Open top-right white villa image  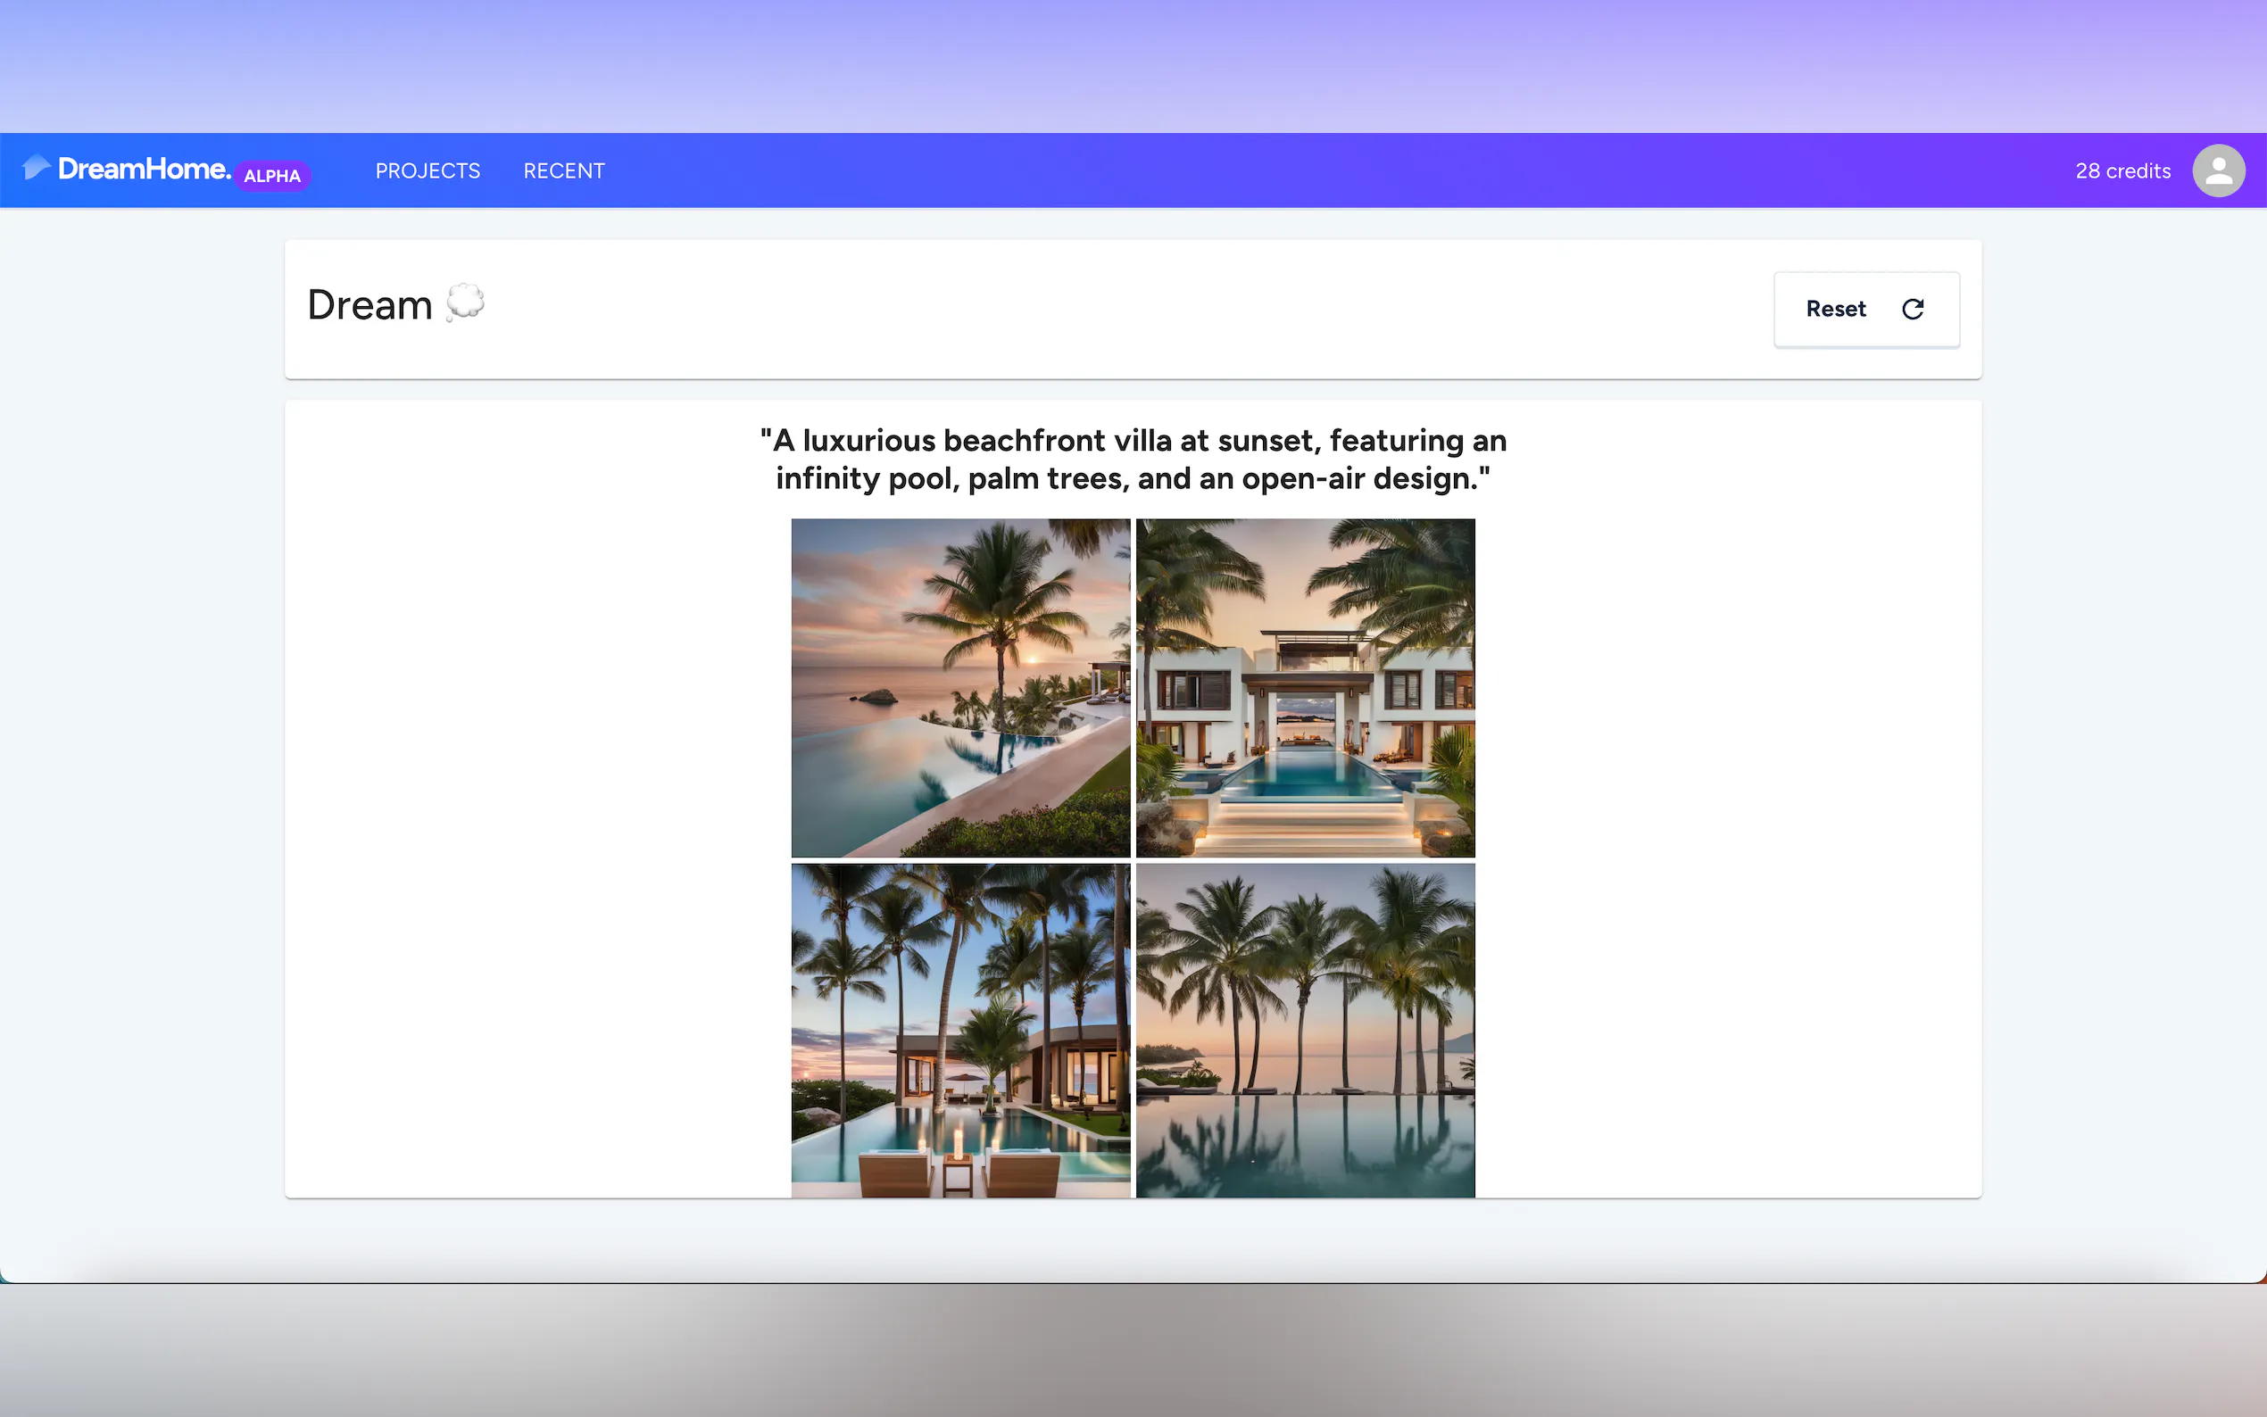coord(1305,688)
